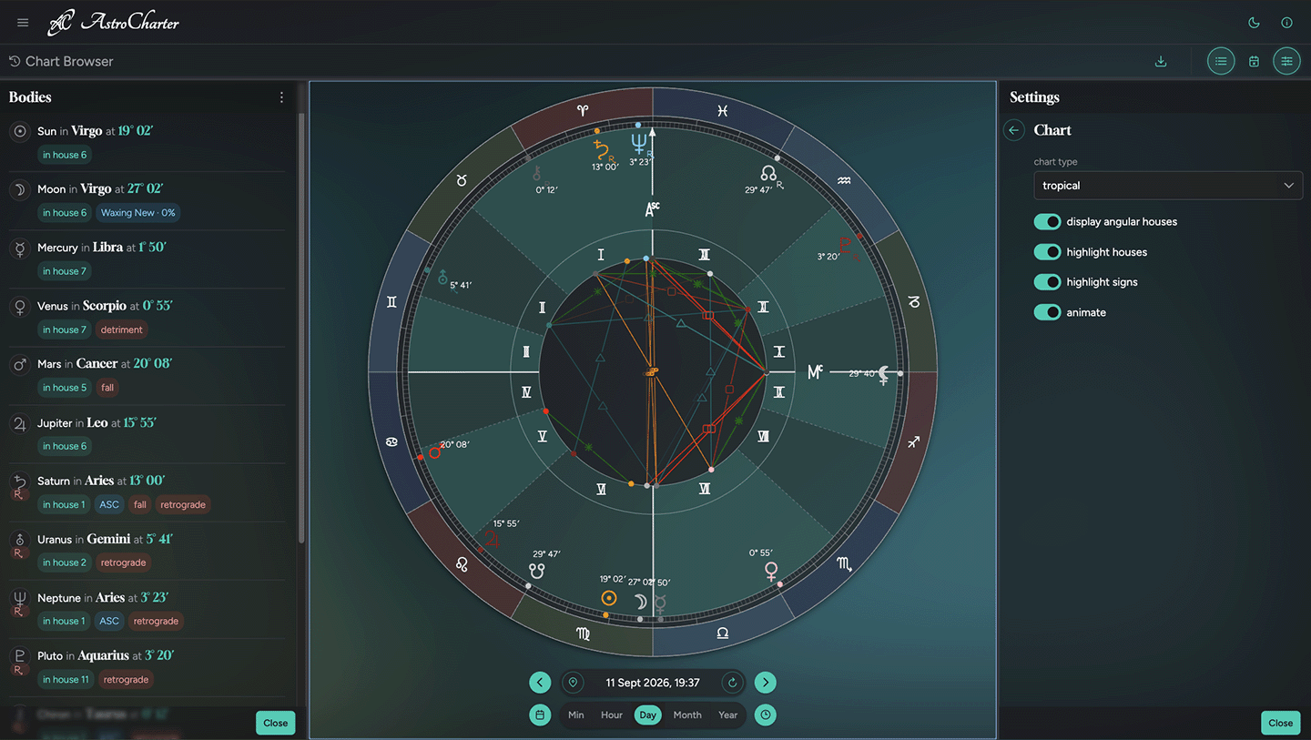Toggle the settings sliders panel icon
The height and width of the screenshot is (740, 1311).
pos(1286,61)
